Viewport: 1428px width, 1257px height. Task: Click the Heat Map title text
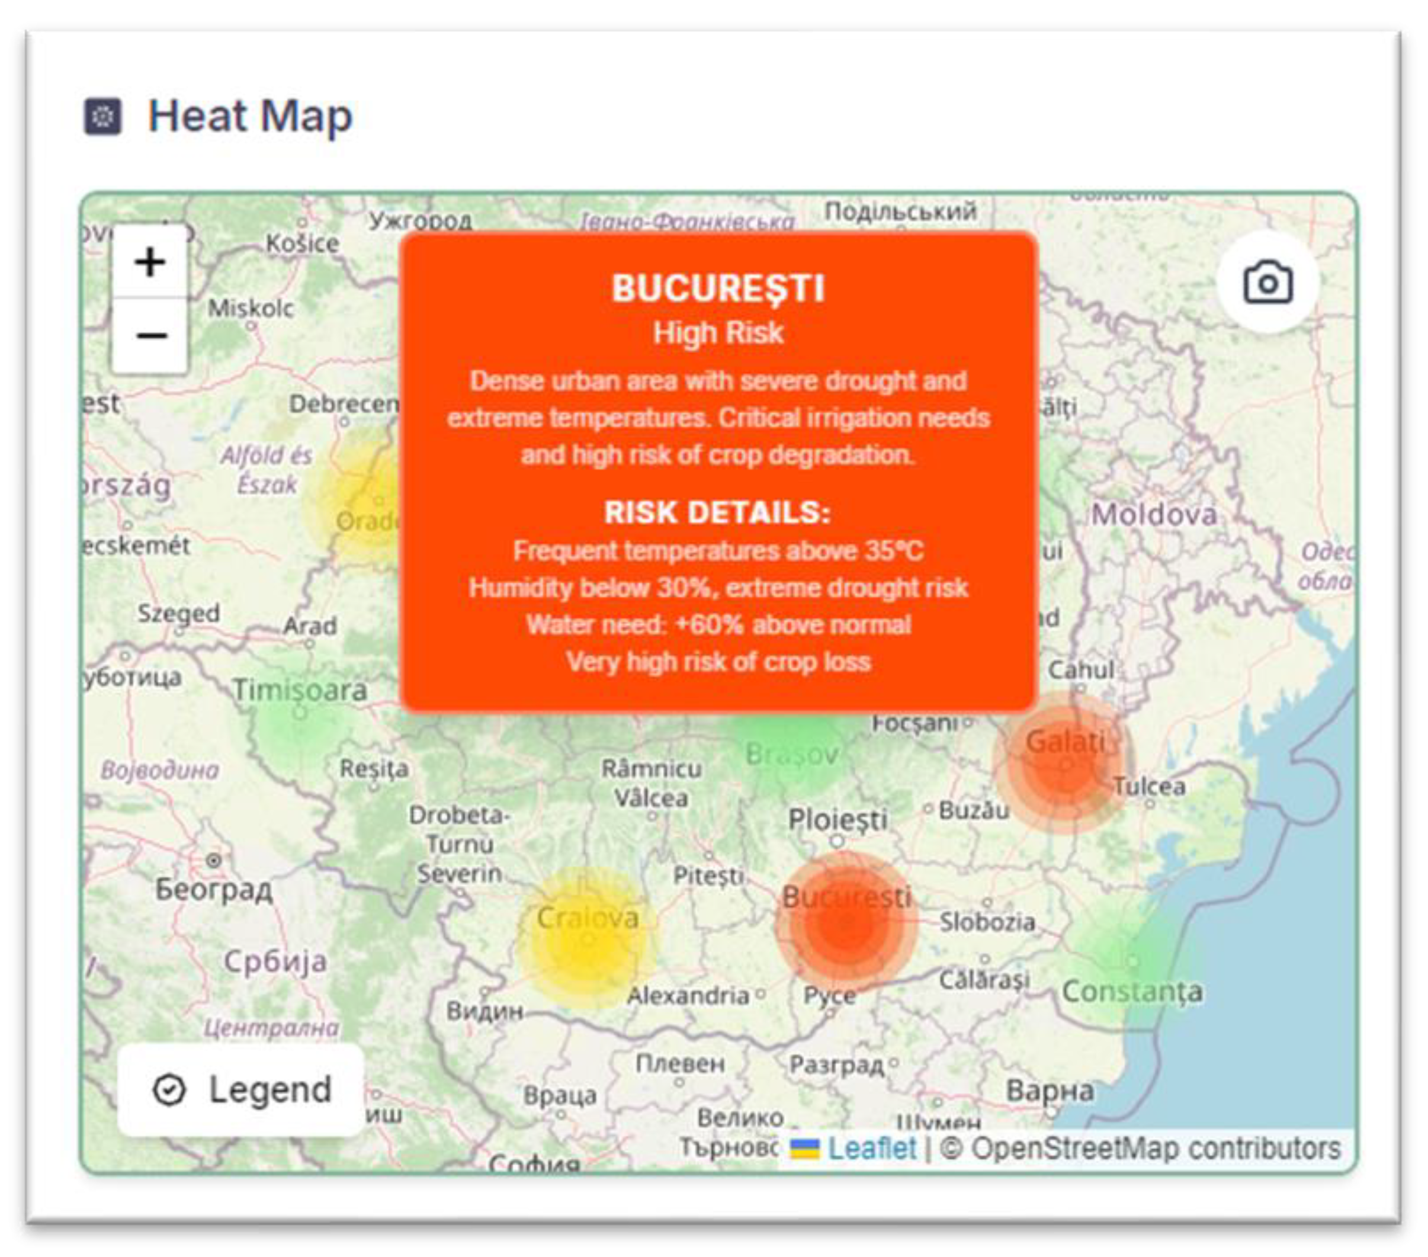pos(250,116)
